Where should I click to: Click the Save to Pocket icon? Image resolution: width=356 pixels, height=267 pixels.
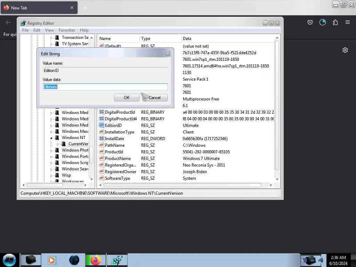pos(310,22)
